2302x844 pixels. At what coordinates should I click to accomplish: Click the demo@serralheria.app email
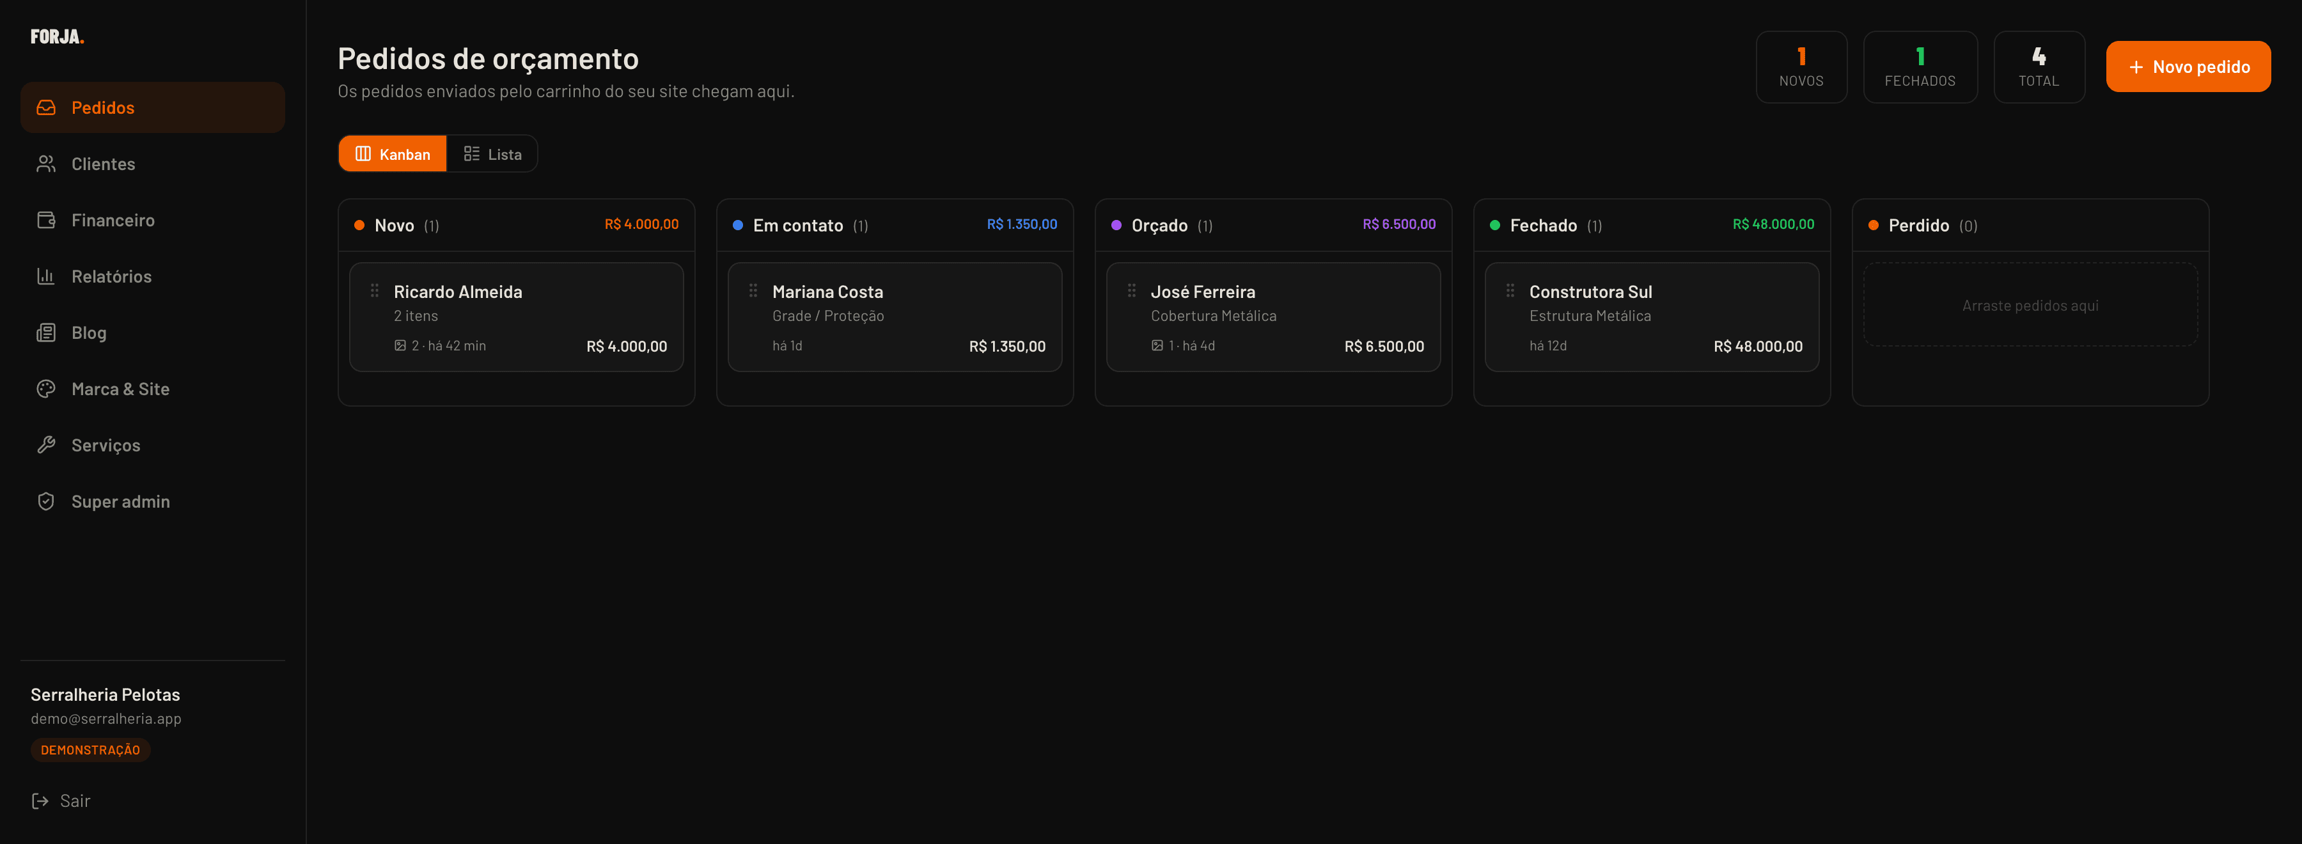(x=106, y=718)
